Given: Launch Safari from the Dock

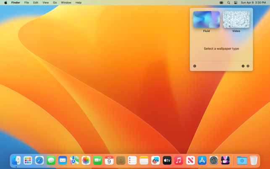Looking at the screenshot, I should [x=39, y=160].
